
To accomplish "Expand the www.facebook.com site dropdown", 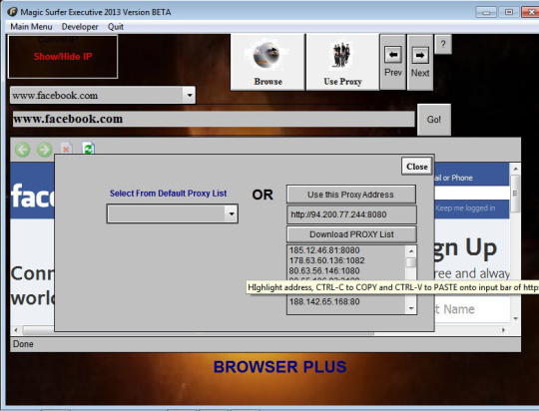I will pyautogui.click(x=190, y=95).
